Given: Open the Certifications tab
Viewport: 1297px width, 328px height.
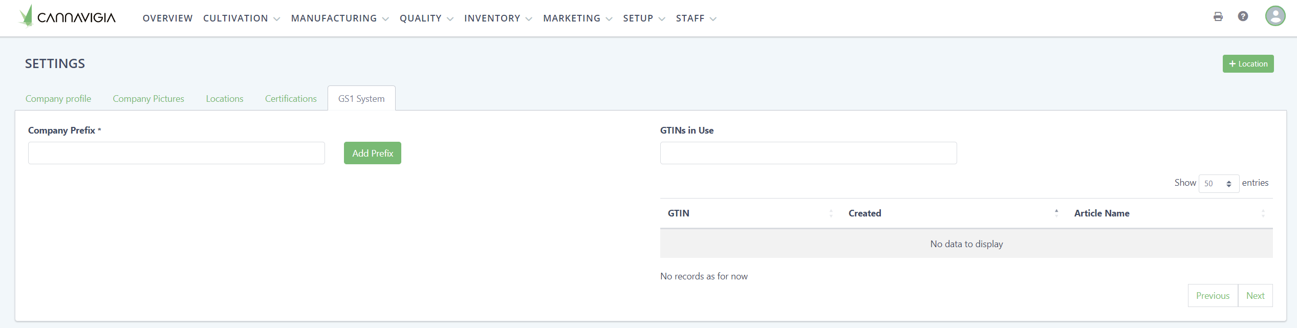Looking at the screenshot, I should coord(291,99).
